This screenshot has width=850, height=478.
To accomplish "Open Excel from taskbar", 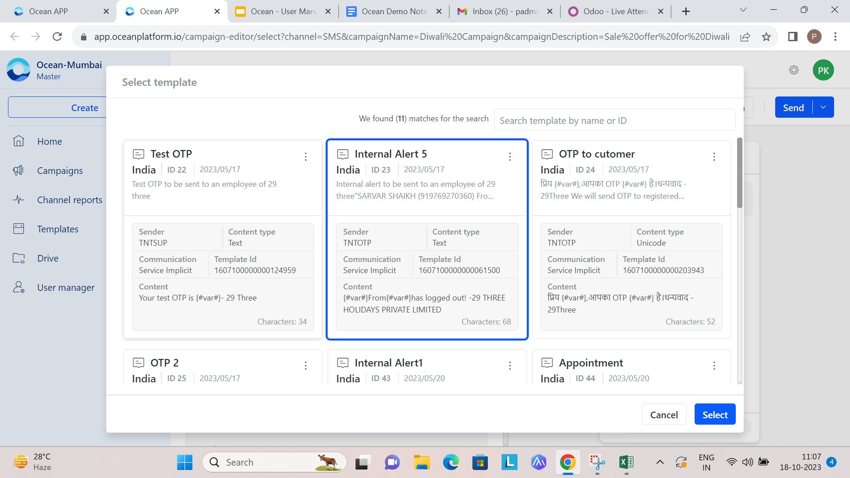I will (x=626, y=463).
